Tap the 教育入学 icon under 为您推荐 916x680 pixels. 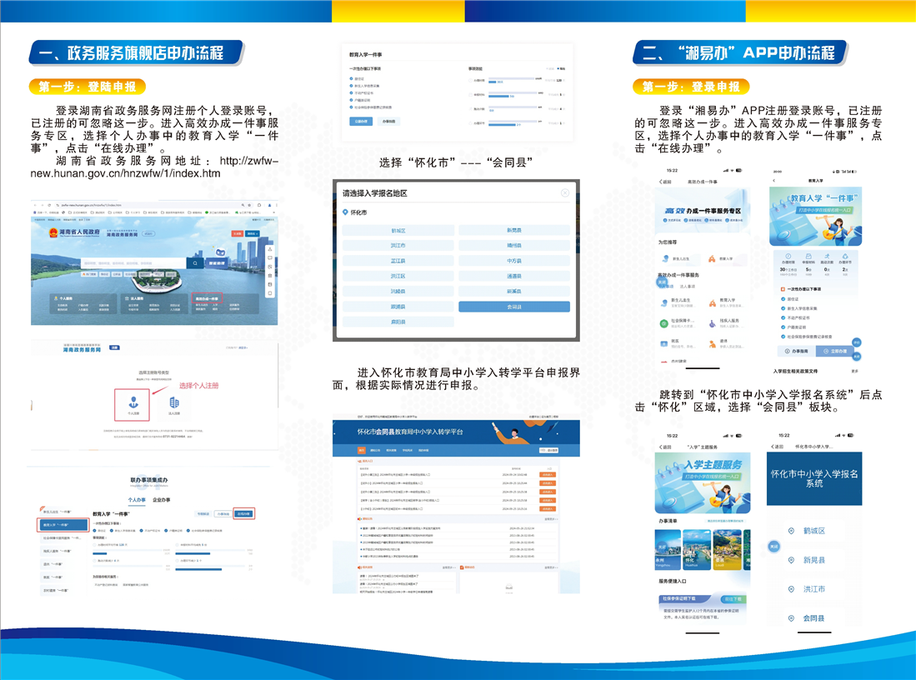712,258
